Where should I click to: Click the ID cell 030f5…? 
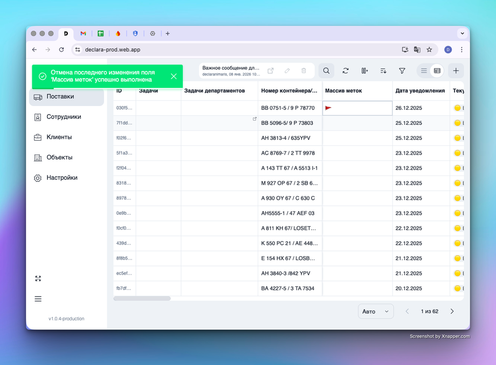[x=125, y=108]
